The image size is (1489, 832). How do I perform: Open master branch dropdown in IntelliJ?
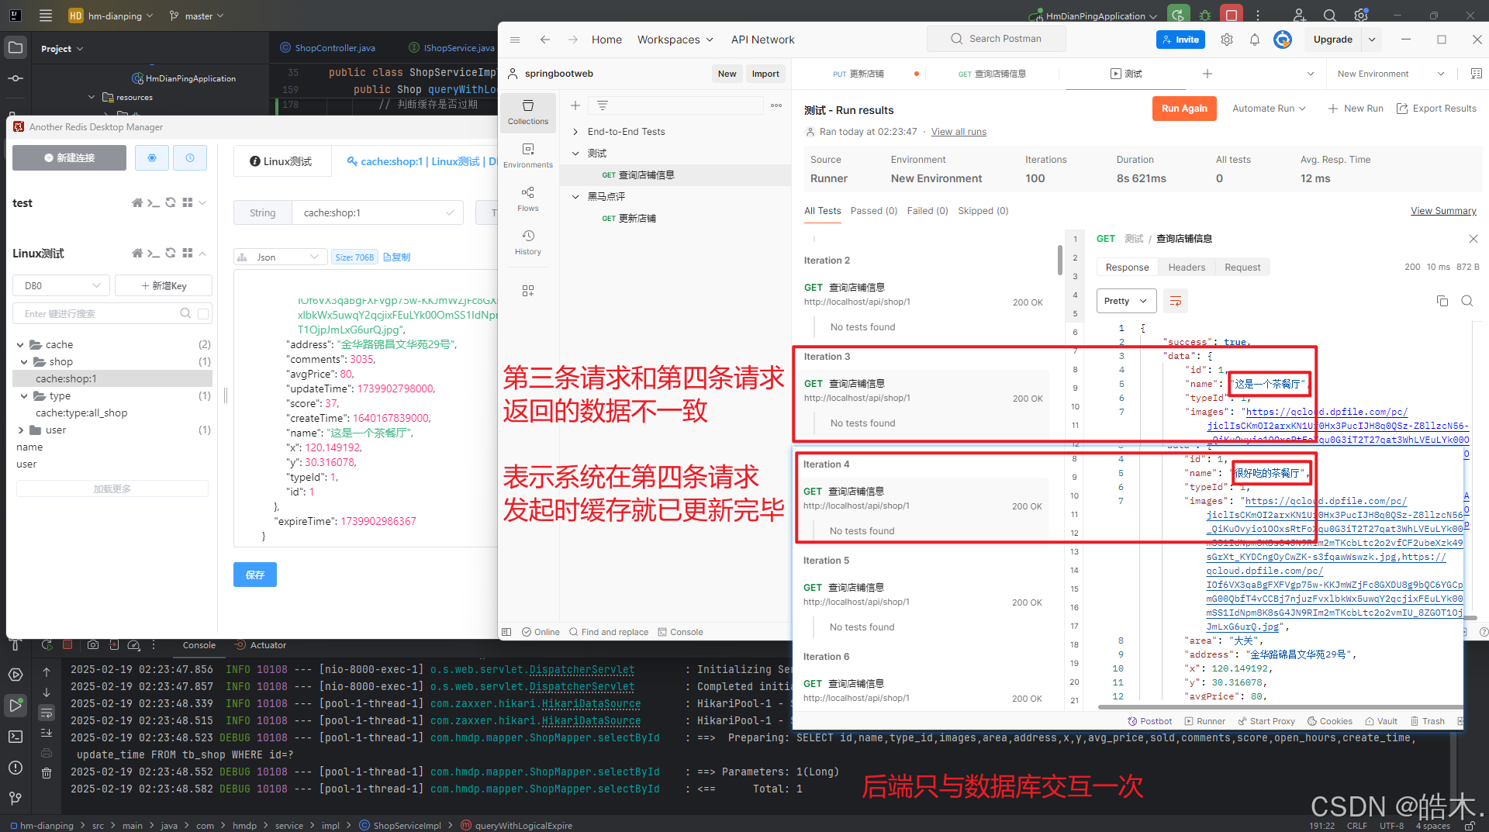pos(197,16)
